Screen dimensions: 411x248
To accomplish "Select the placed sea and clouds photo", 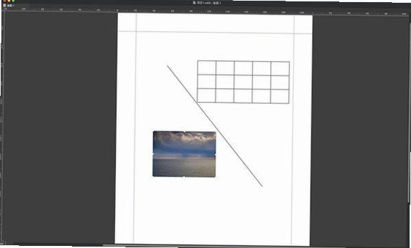I will click(185, 154).
